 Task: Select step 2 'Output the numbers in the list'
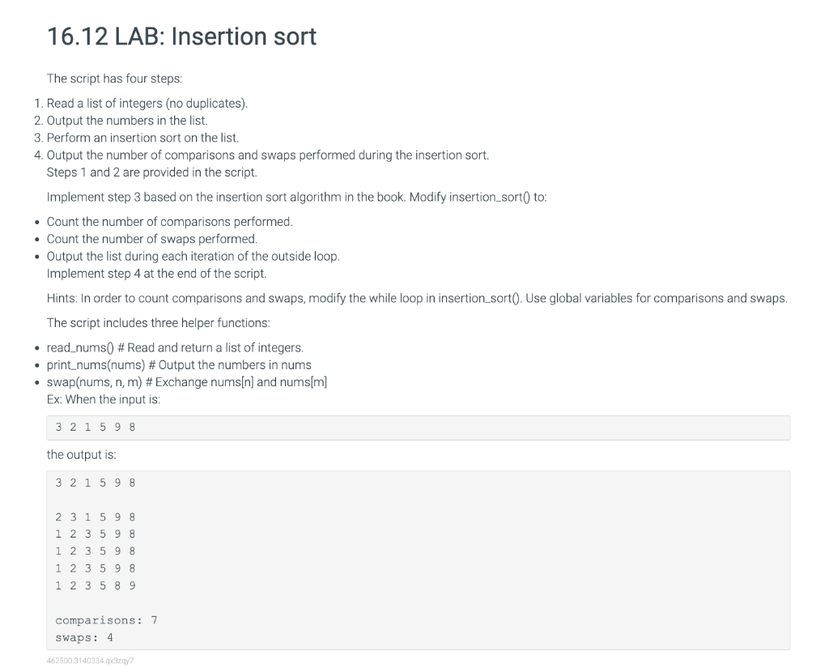(127, 121)
